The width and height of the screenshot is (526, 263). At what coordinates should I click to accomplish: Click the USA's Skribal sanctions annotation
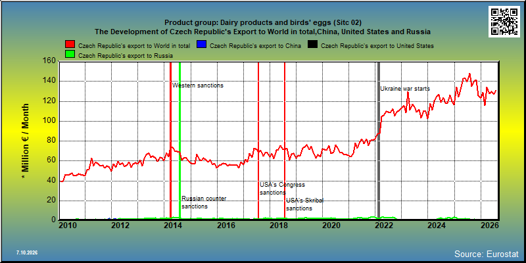[304, 204]
